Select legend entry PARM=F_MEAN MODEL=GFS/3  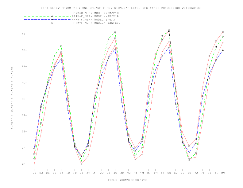tap(93, 20)
